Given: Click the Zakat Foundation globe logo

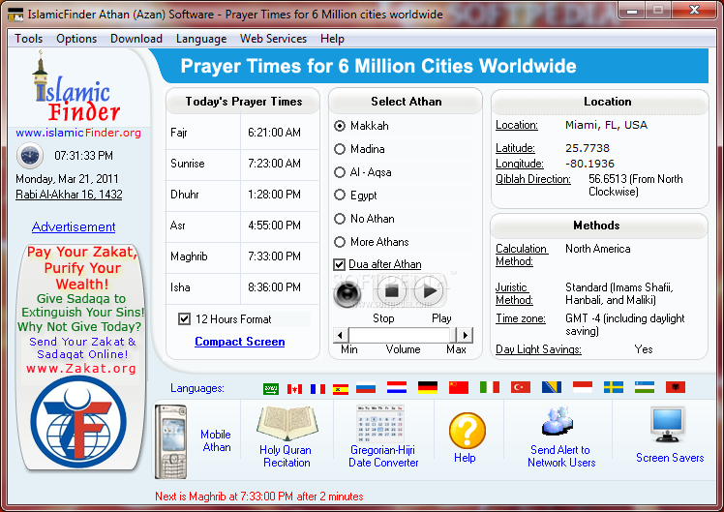Looking at the screenshot, I should tap(78, 422).
